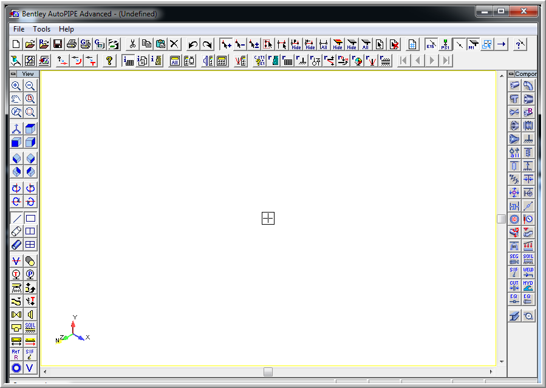Click the SIF icon in Components panel
This screenshot has height=388, width=546.
[514, 272]
